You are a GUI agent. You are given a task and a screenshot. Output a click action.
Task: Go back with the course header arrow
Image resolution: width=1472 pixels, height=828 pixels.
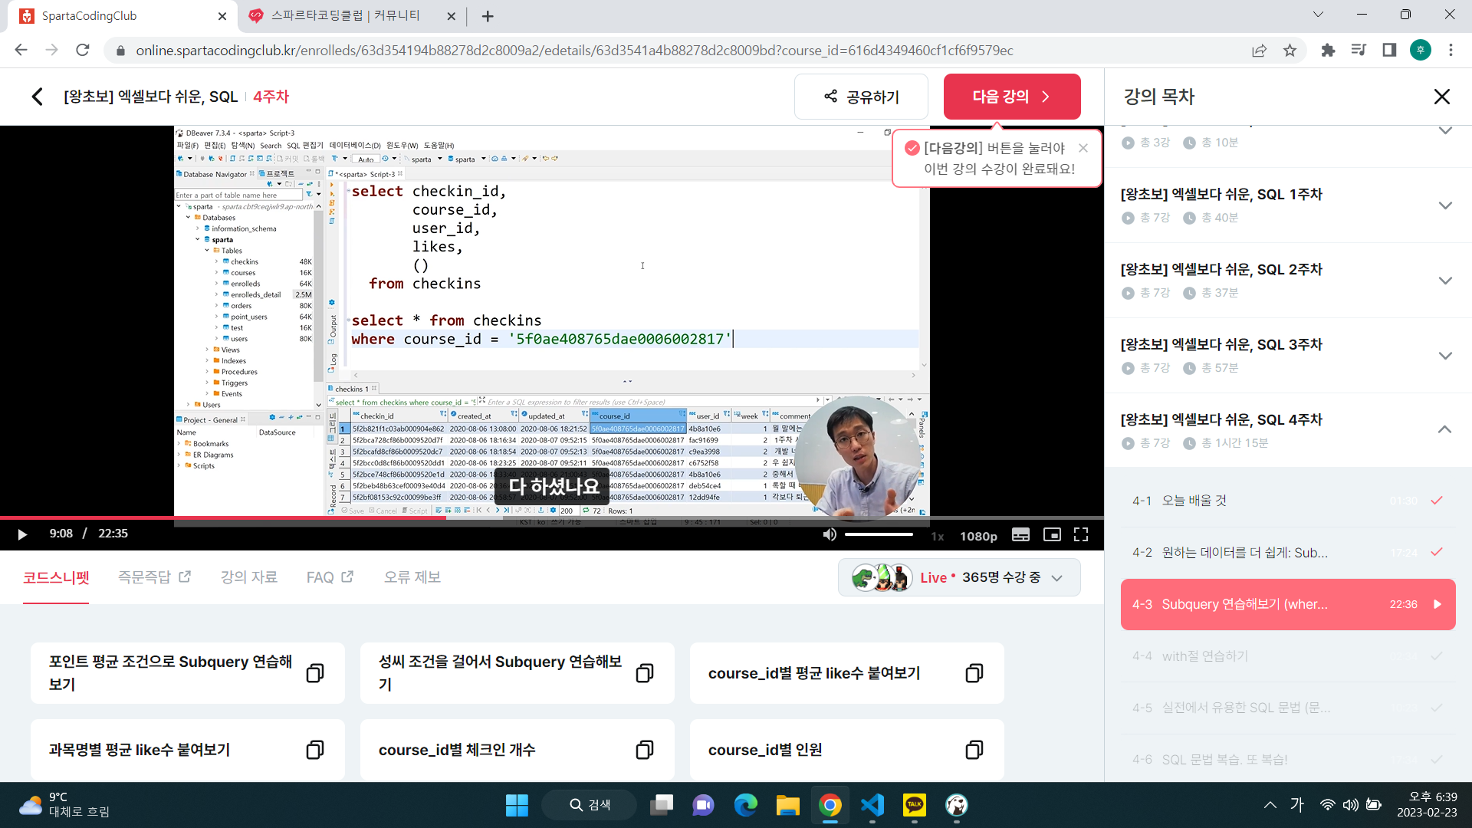pos(37,97)
